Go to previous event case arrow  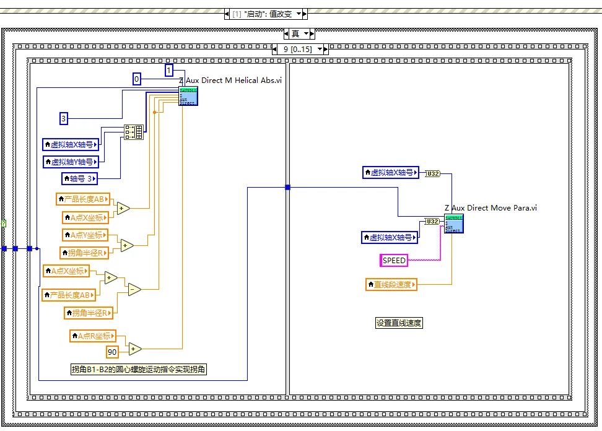227,14
